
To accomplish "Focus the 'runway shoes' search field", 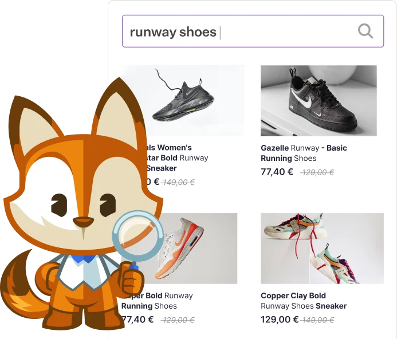I will pos(241,31).
